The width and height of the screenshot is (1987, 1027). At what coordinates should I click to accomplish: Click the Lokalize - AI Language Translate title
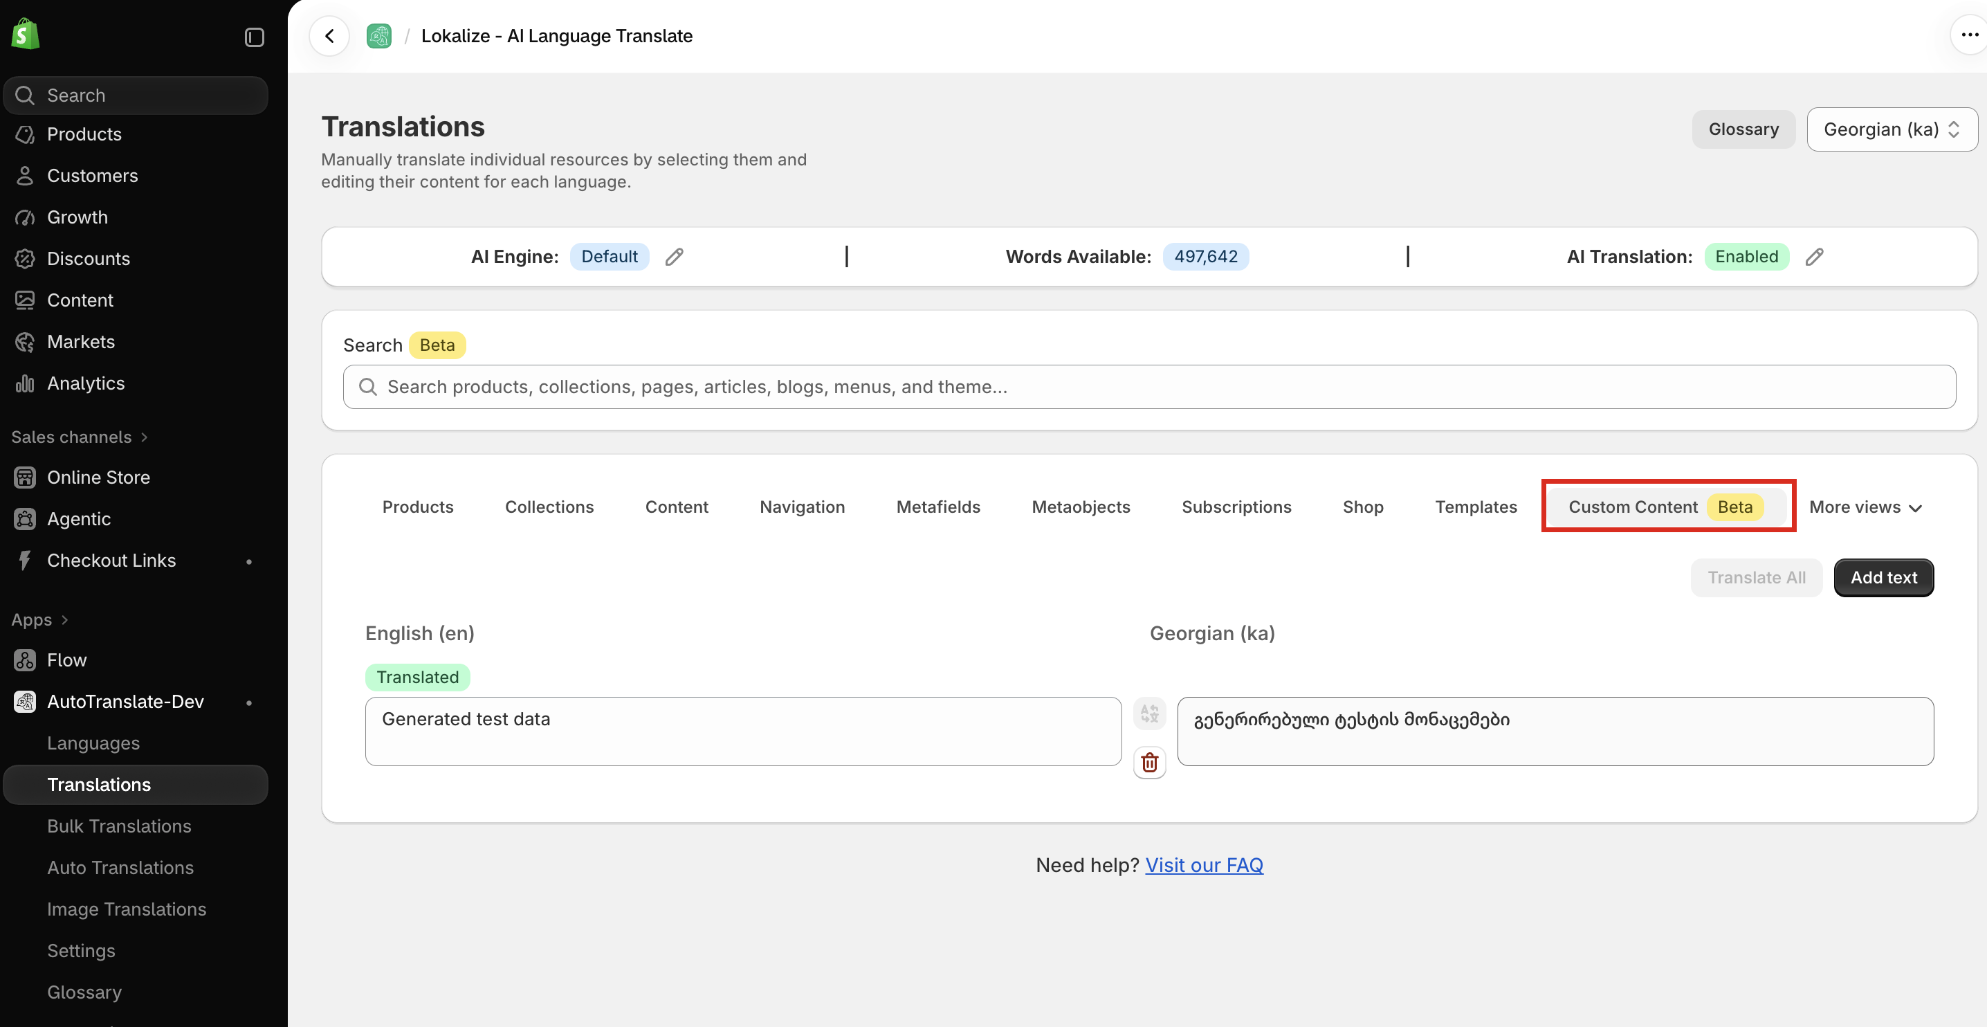(x=557, y=36)
